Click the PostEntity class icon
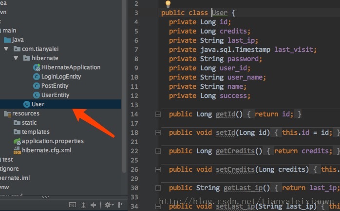Viewport: 340px width, 211px height. pos(36,86)
